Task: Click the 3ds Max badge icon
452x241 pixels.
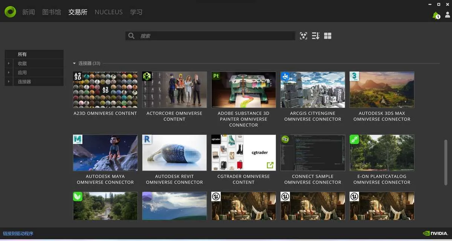Action: [354, 76]
